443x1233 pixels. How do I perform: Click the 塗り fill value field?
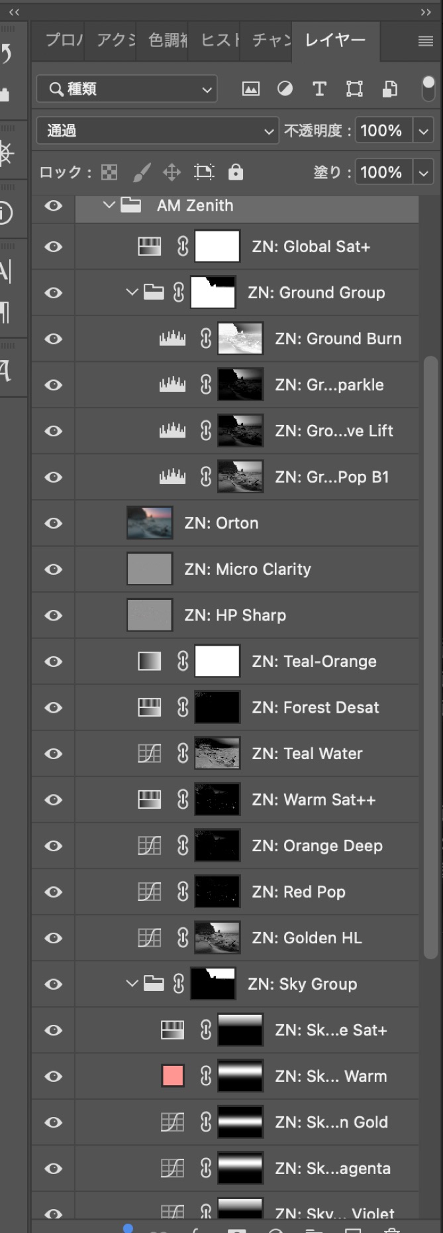[x=383, y=172]
